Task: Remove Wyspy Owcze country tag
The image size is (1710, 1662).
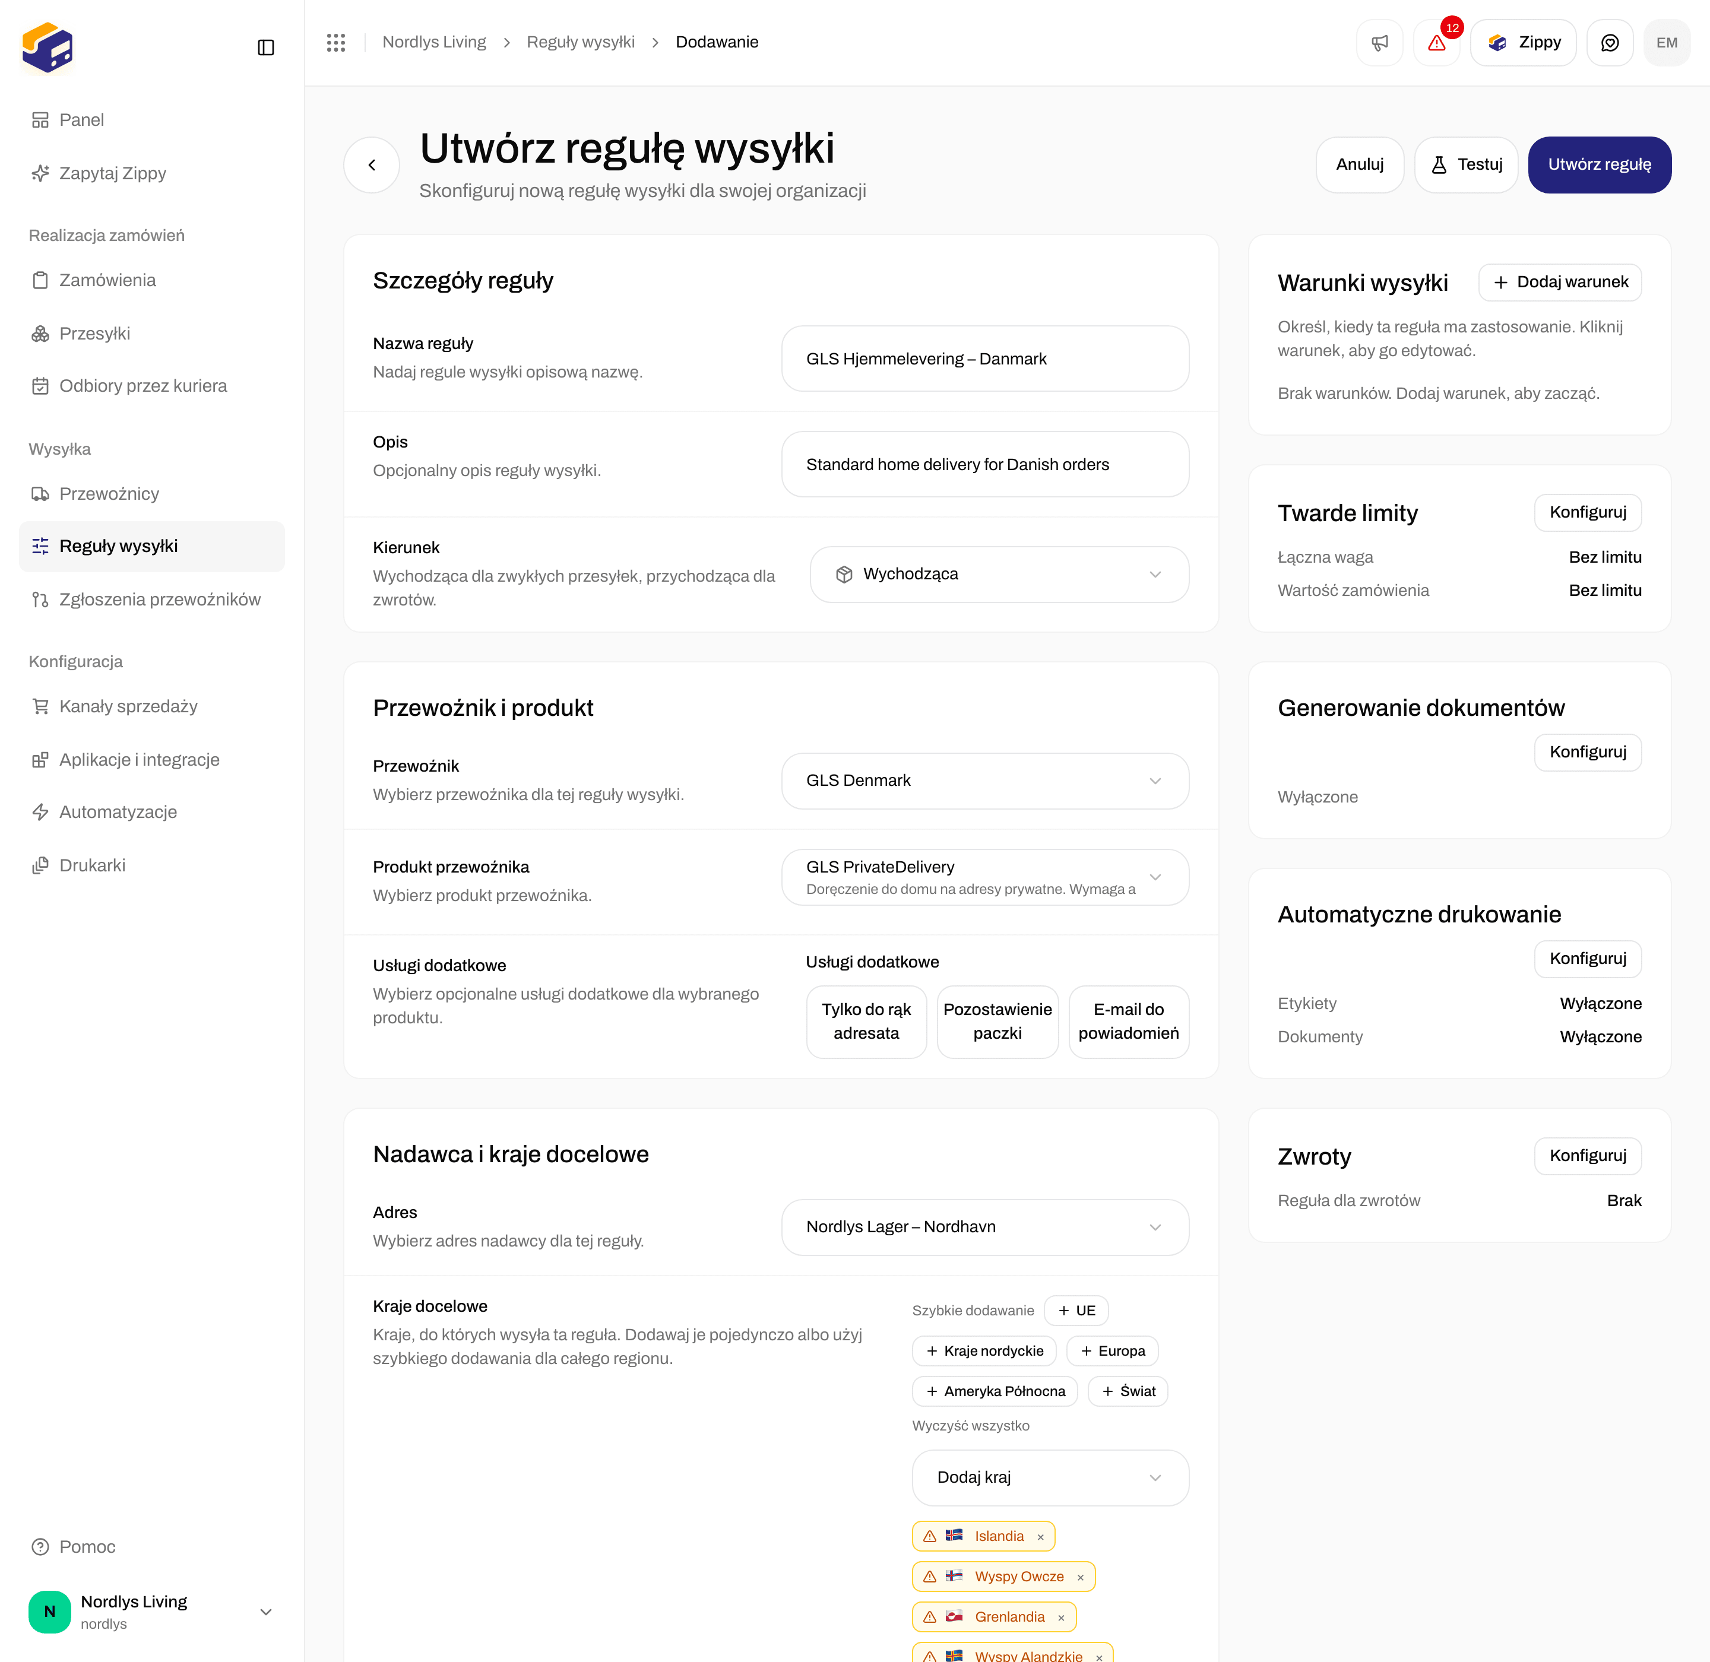Action: [x=1080, y=1577]
